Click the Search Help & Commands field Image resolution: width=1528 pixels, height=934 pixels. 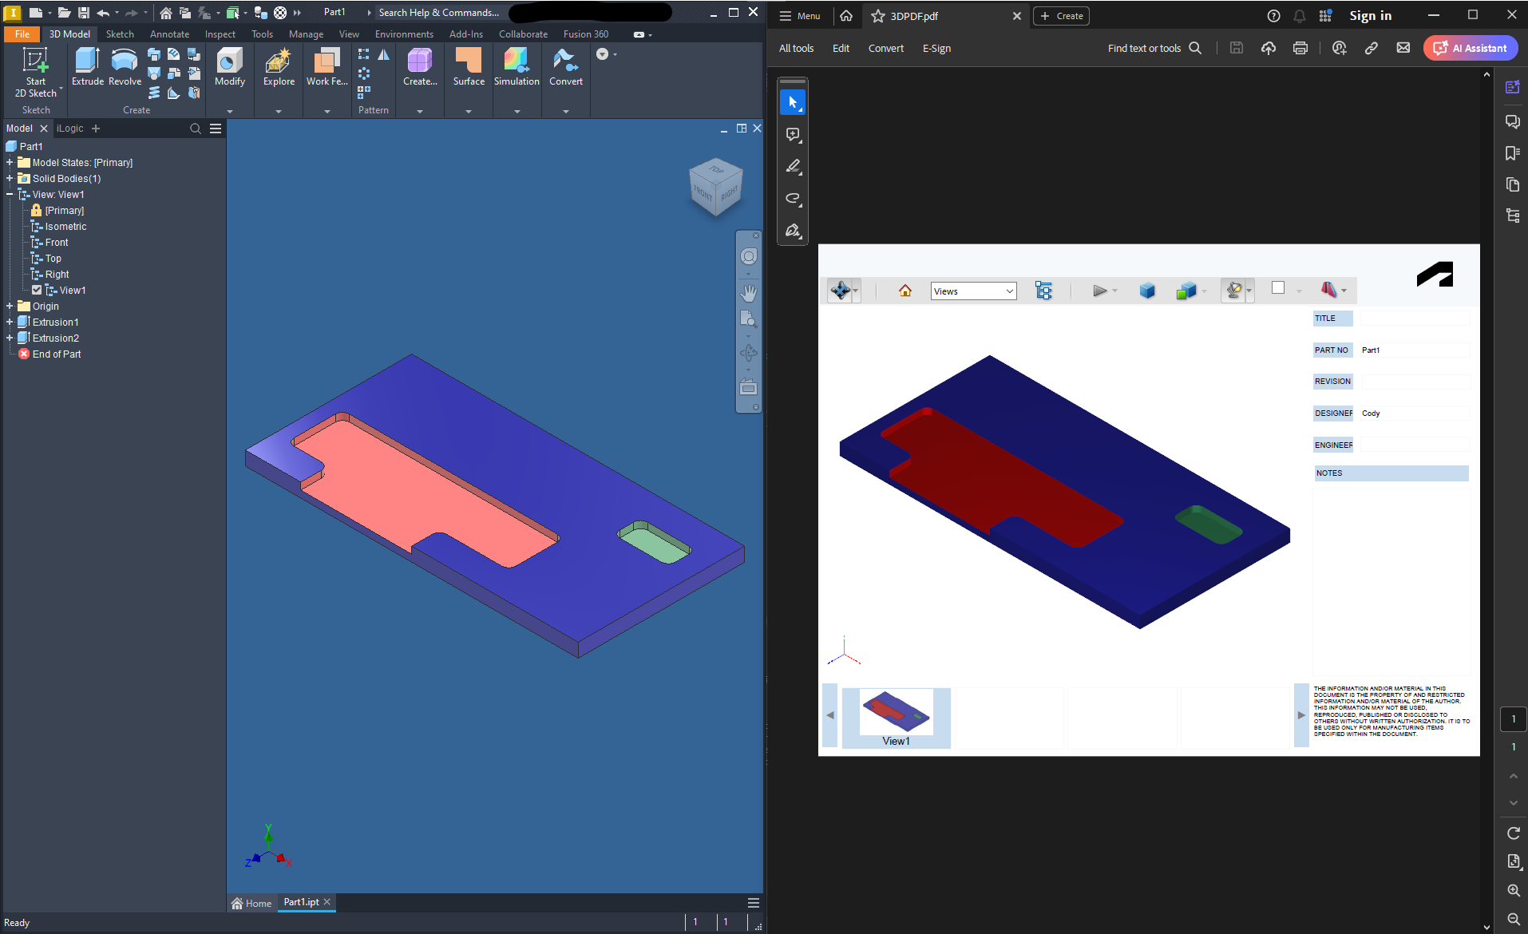tap(439, 12)
